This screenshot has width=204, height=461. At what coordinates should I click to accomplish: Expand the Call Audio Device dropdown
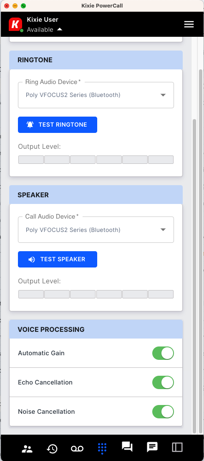pyautogui.click(x=96, y=229)
